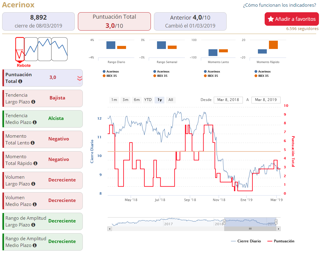Click the star icon in Añadir a favoritos

click(x=271, y=19)
